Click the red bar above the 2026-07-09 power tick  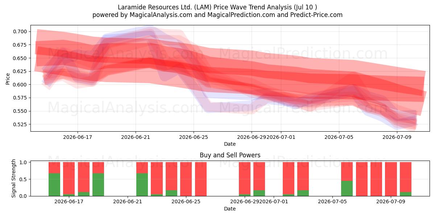pyautogui.click(x=391, y=179)
